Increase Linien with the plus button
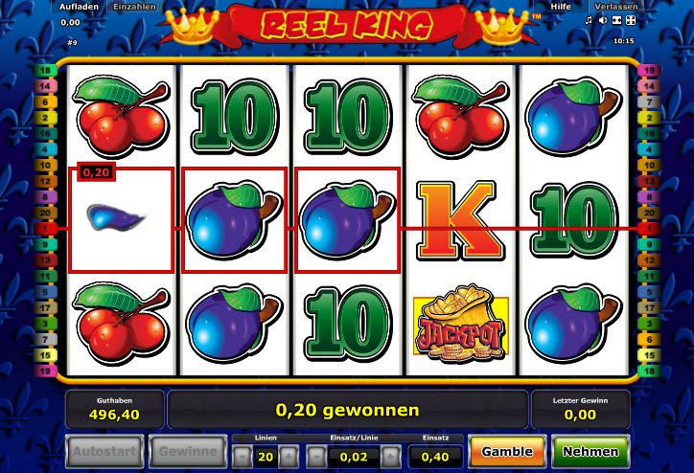 click(x=289, y=456)
